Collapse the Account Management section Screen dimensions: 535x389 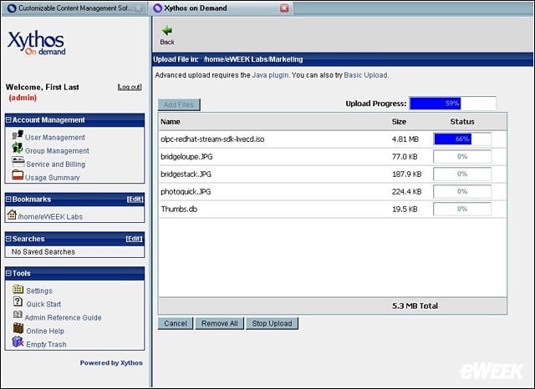(8, 120)
